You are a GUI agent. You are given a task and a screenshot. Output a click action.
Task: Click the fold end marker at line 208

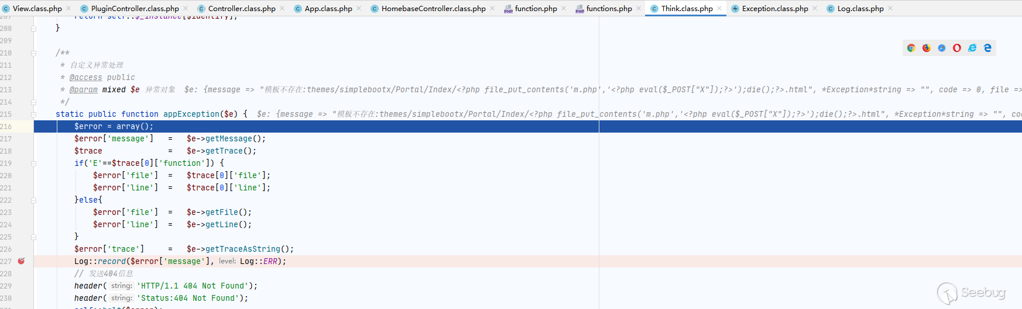(33, 29)
